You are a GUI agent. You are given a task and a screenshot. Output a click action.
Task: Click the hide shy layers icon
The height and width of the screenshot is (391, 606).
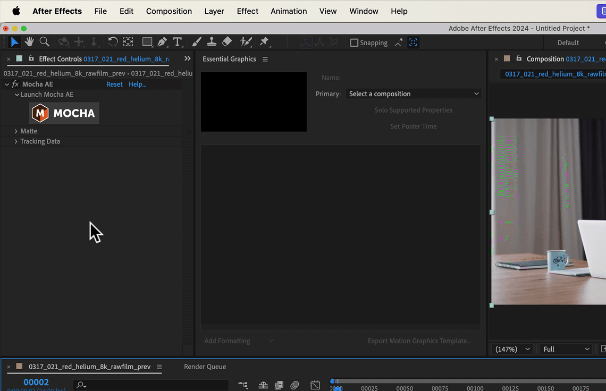[263, 385]
